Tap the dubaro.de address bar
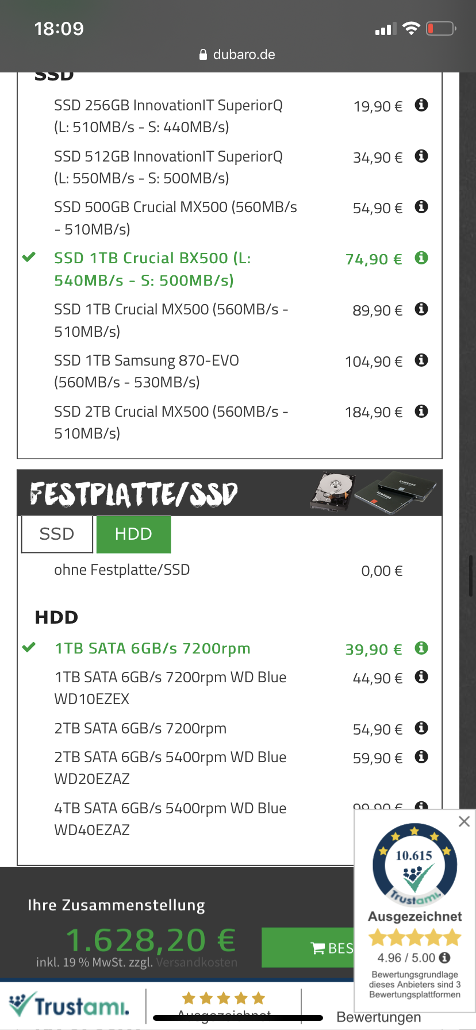 pyautogui.click(x=237, y=55)
